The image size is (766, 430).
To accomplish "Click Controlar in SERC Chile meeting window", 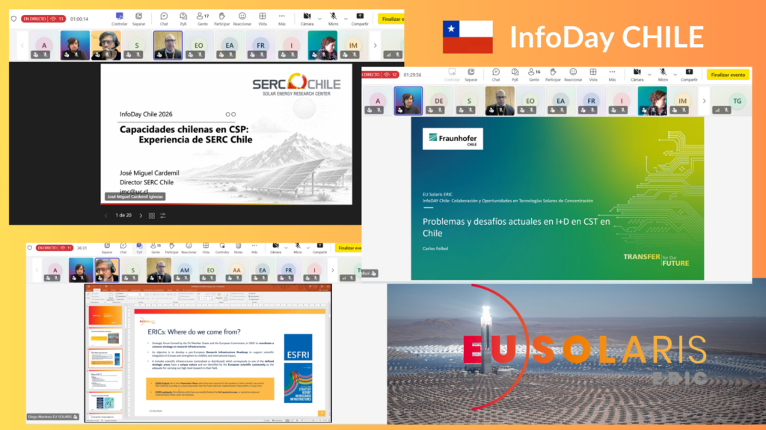I will tap(119, 19).
